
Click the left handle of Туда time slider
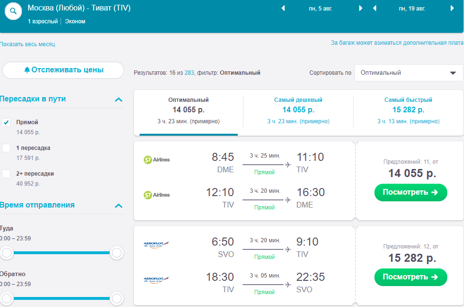pos(7,253)
